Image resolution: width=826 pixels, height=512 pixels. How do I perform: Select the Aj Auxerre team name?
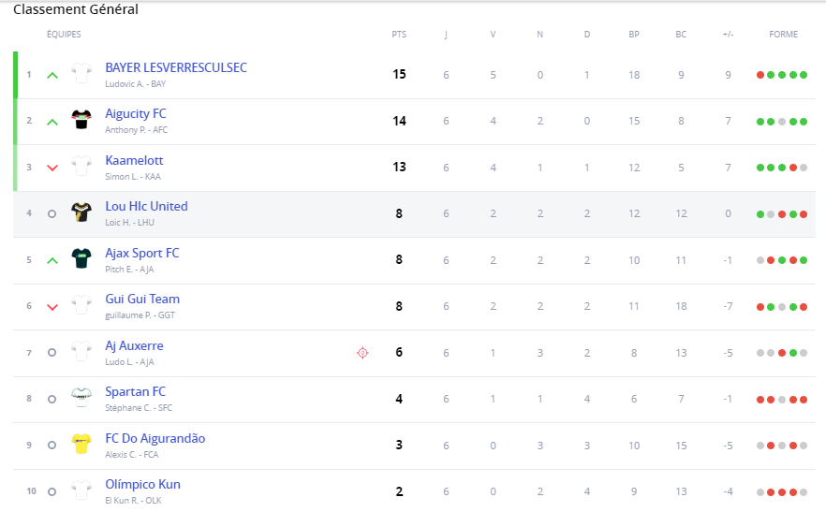pos(134,345)
